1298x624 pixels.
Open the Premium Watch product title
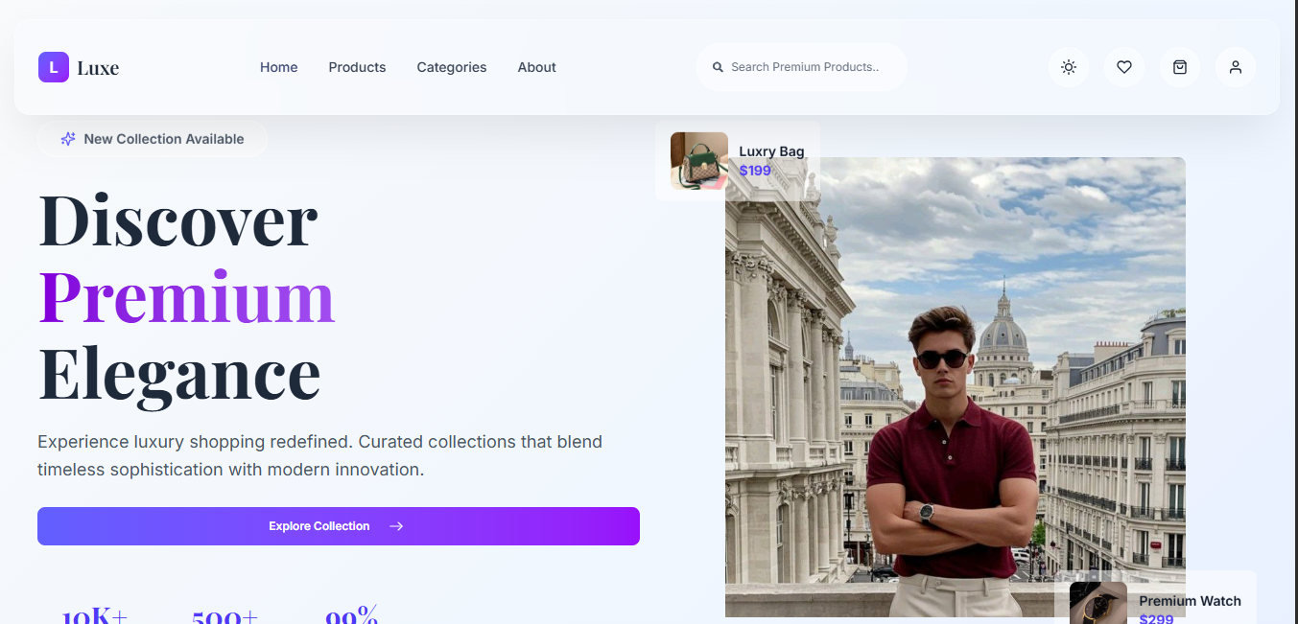coord(1190,601)
